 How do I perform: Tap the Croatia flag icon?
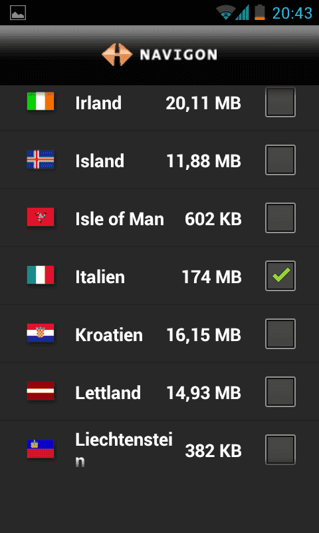[41, 333]
